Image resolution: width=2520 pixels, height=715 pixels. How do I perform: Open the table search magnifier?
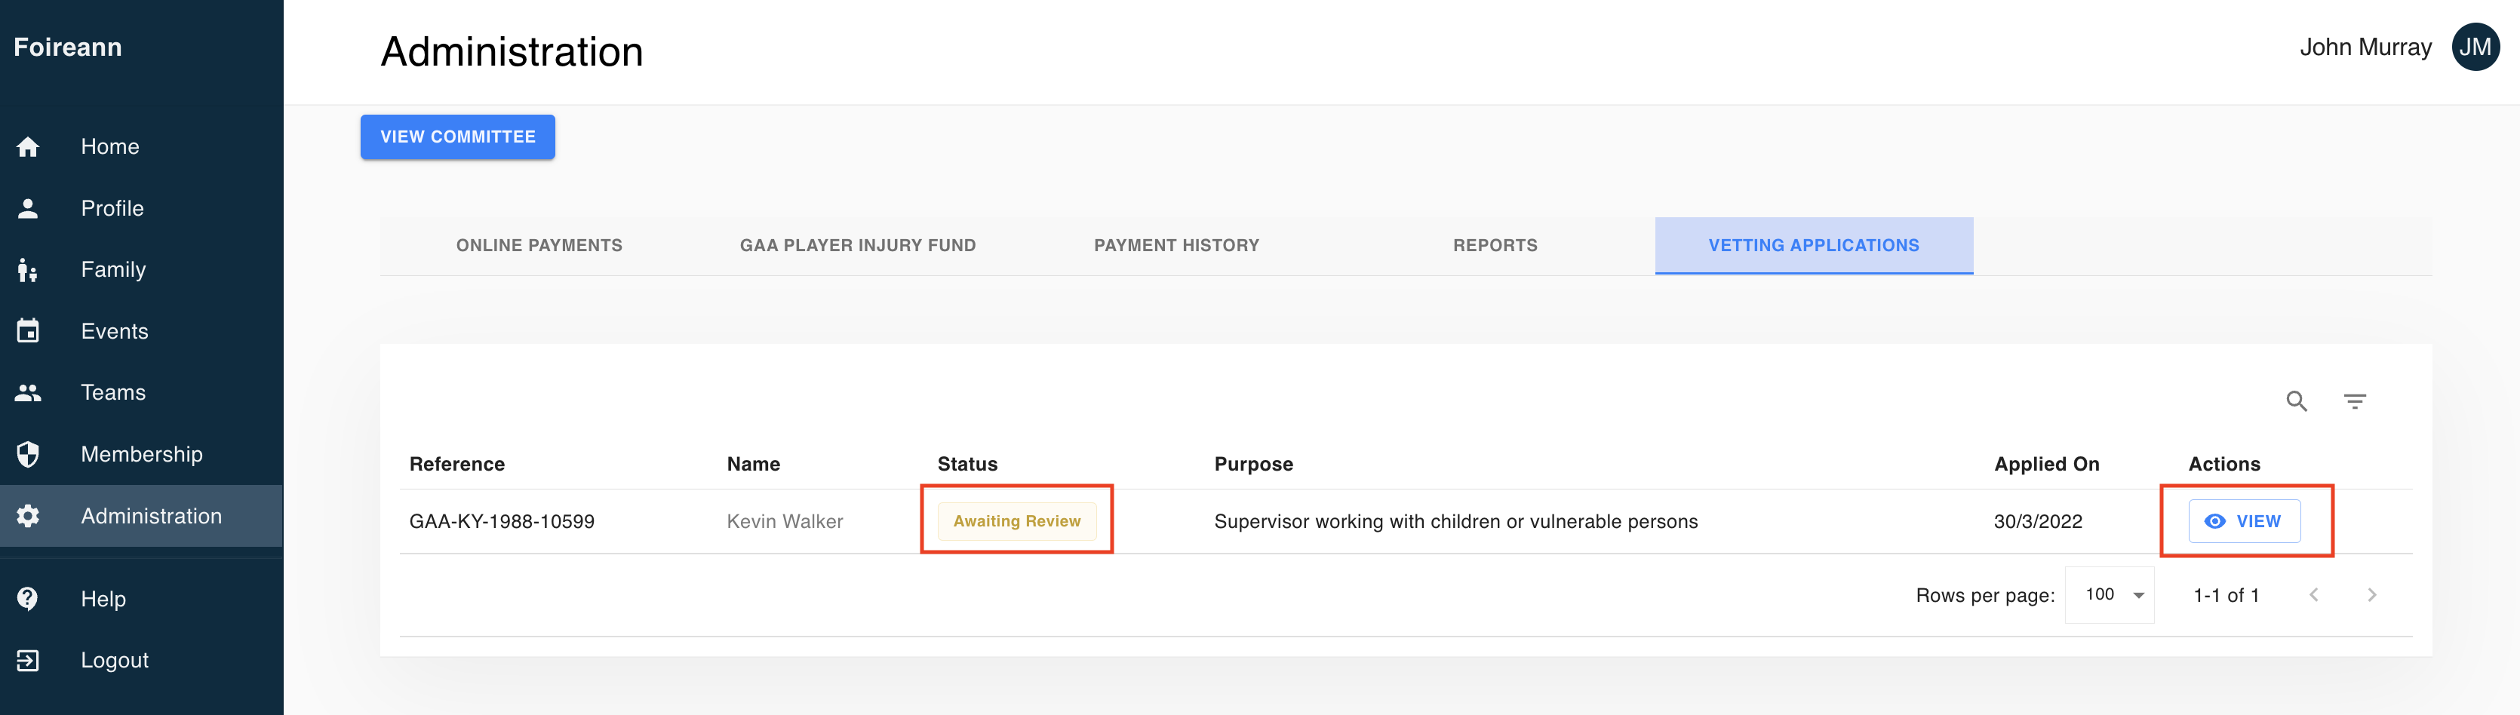pyautogui.click(x=2297, y=401)
